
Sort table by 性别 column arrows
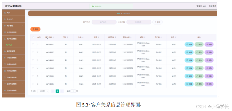(x=67, y=37)
